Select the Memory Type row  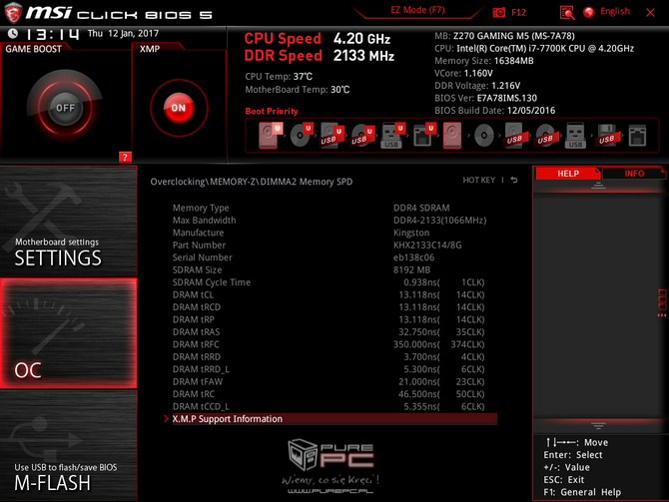point(334,208)
